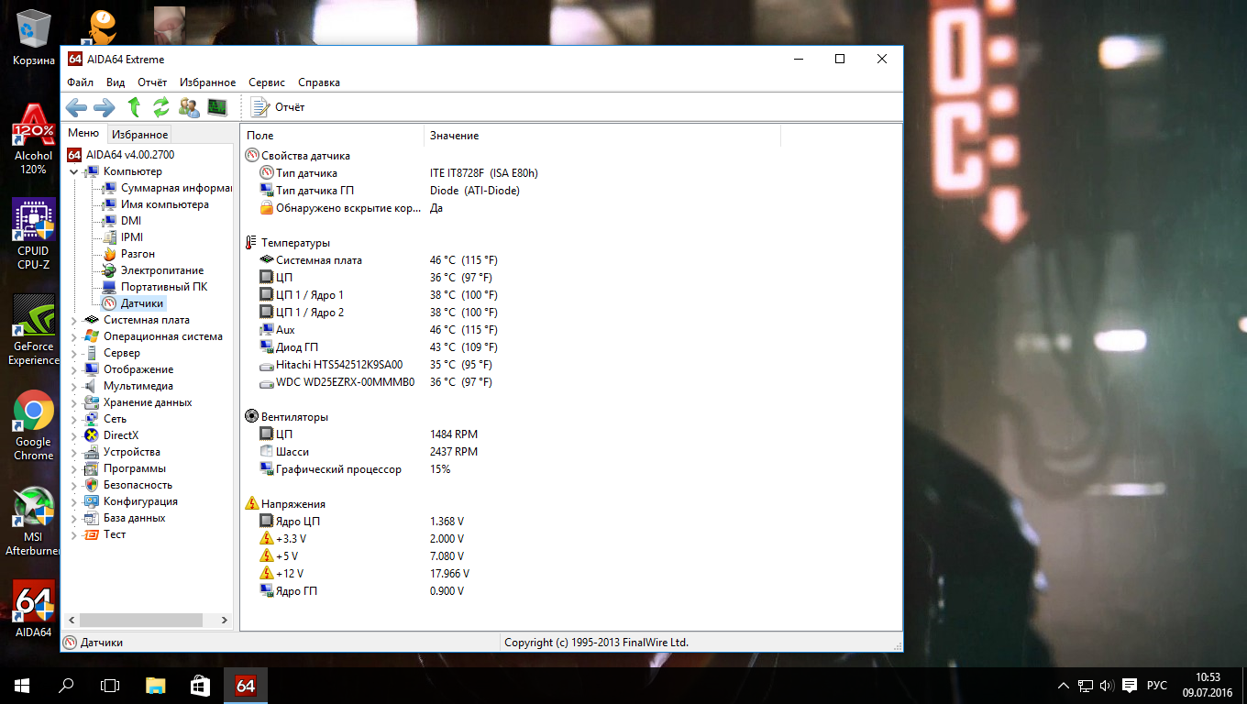This screenshot has height=704, width=1247.
Task: Open the users icon in toolbar
Action: tap(189, 107)
